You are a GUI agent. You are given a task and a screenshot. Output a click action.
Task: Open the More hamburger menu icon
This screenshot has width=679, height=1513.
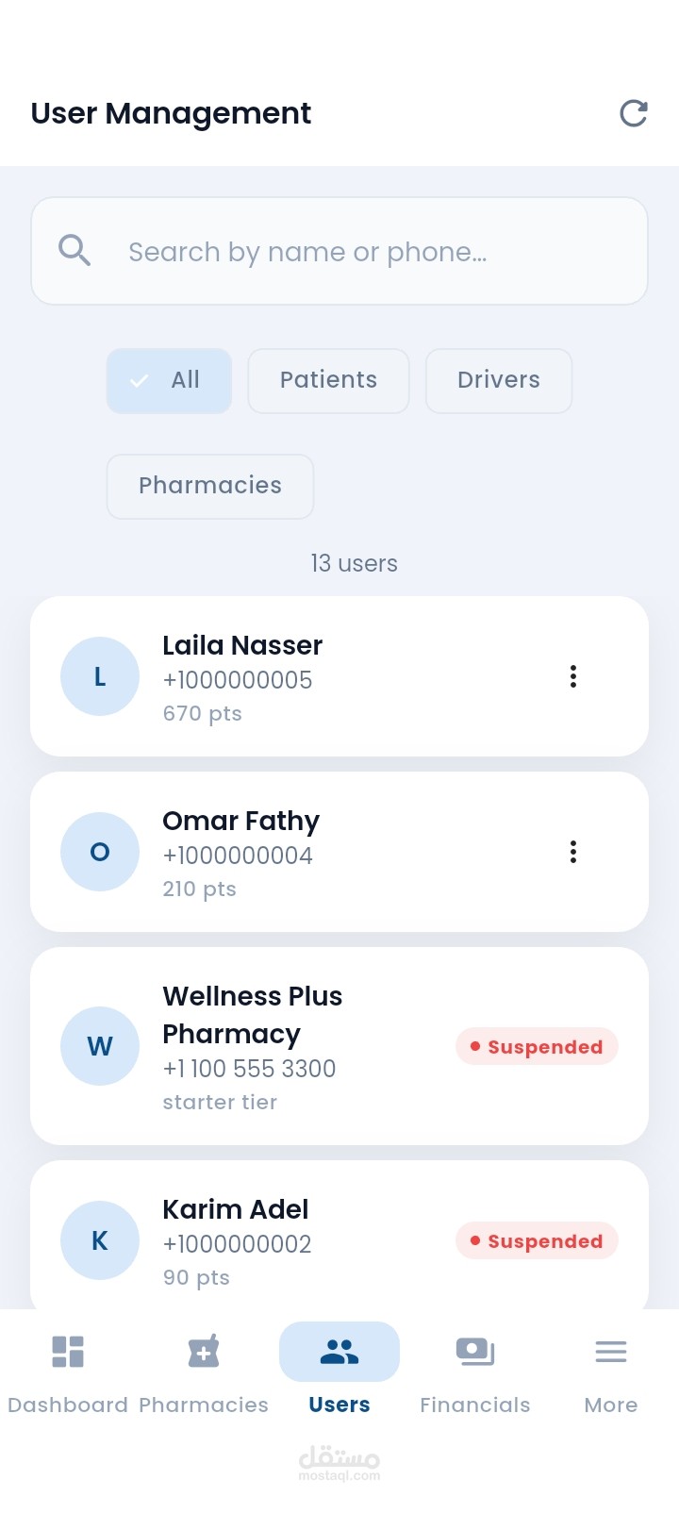point(611,1352)
